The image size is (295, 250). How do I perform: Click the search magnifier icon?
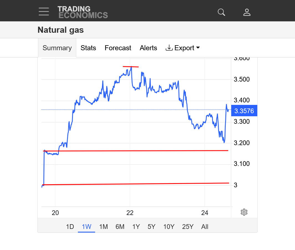pos(221,12)
